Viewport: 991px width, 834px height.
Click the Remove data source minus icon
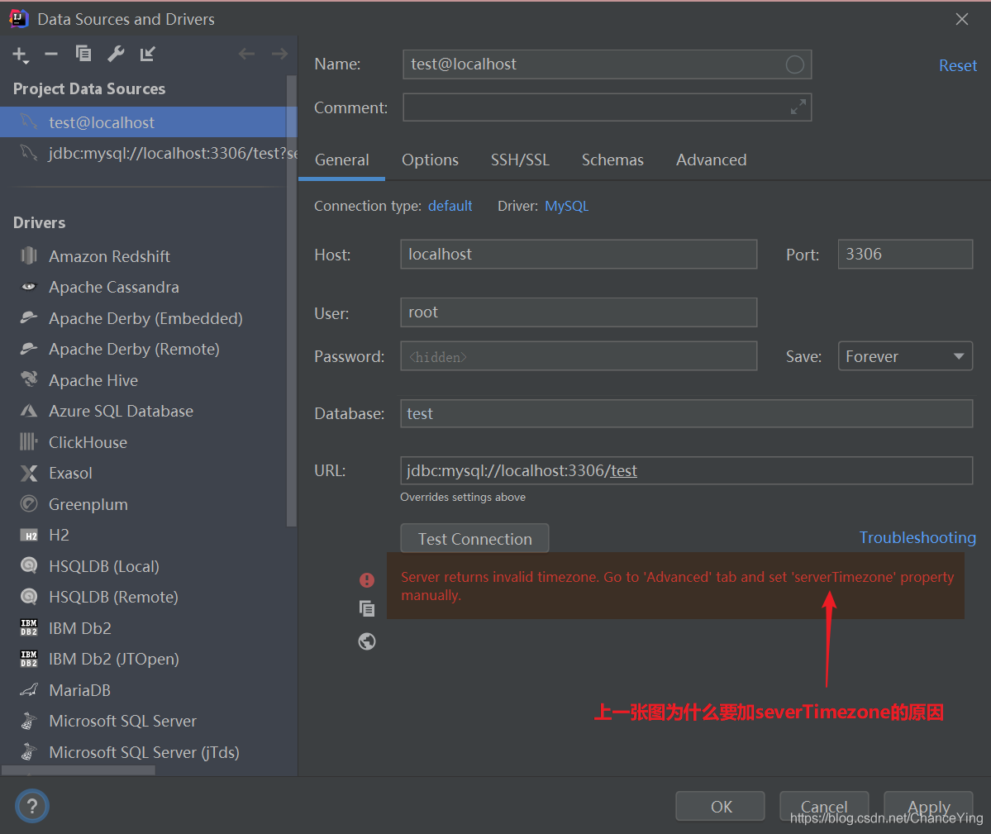coord(51,55)
